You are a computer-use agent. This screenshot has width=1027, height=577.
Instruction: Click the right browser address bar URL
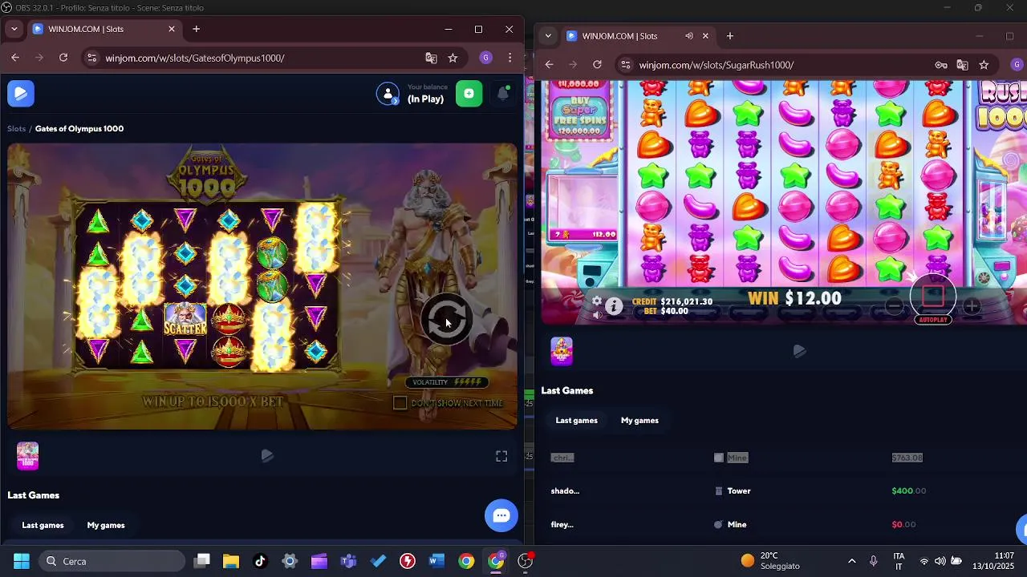tap(716, 65)
